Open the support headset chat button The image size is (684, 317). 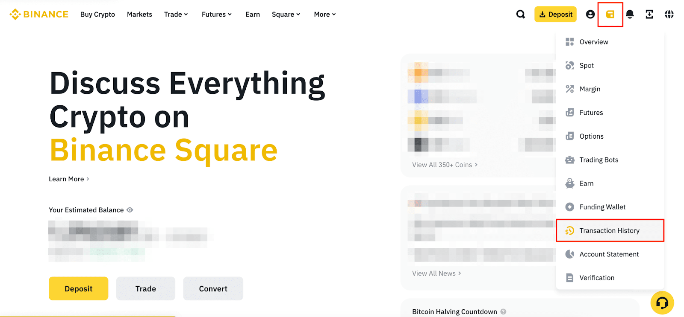coord(662,303)
